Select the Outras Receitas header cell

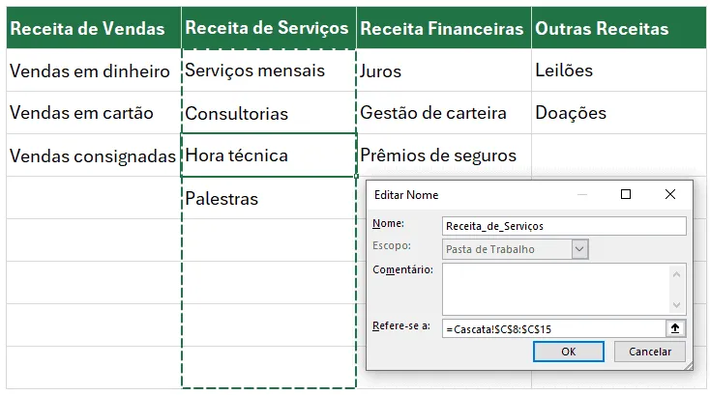click(618, 28)
